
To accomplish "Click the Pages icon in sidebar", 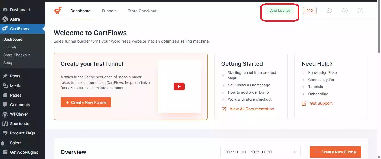I will [5, 95].
